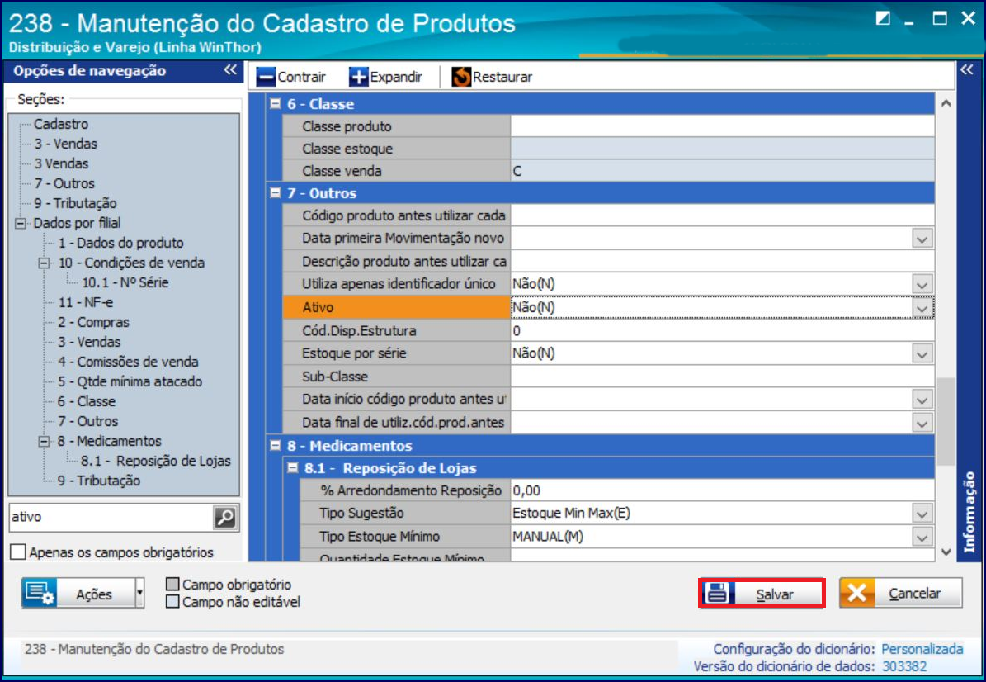Select 10.1 - Nº Série tree item
Screen dimensions: 986x682
(x=125, y=282)
